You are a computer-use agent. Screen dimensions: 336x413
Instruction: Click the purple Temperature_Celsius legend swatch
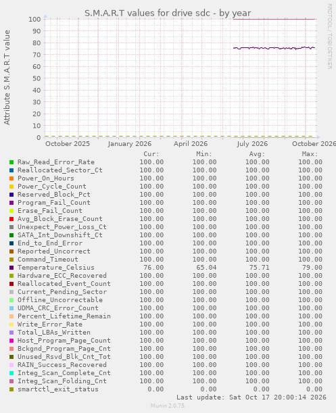(x=11, y=268)
